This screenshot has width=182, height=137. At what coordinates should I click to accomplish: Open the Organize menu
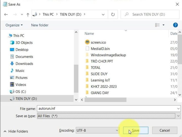[14, 25]
